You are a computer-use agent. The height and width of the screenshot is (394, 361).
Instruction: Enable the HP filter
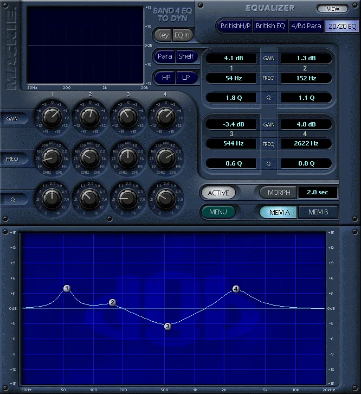point(166,78)
